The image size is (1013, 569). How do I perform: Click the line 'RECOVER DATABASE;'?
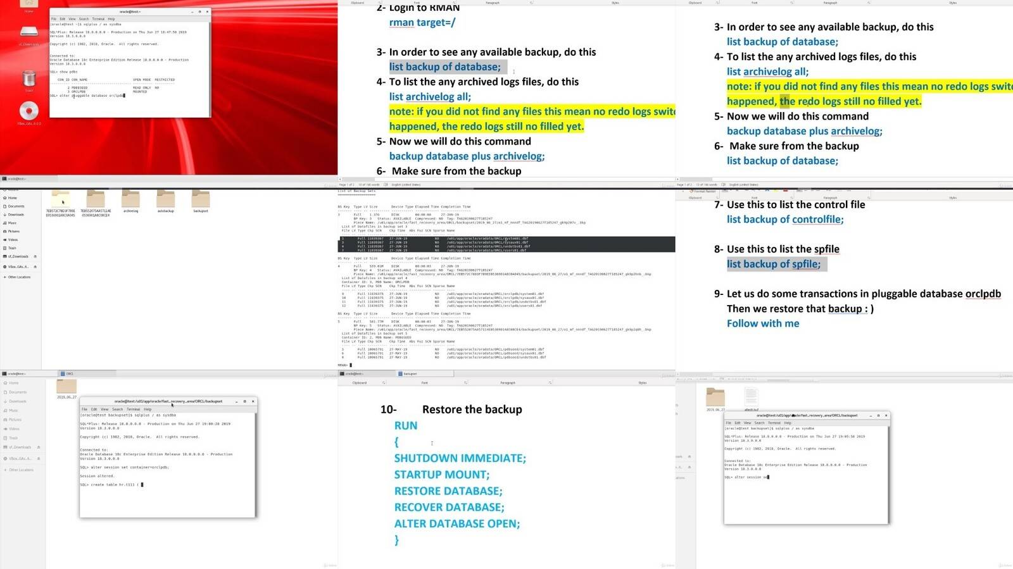[450, 508]
